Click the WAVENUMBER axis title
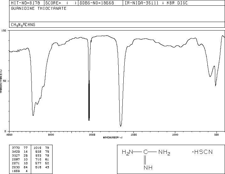 (x=113, y=138)
